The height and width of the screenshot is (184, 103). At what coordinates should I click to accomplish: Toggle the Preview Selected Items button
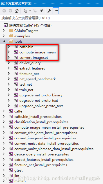click(x=56, y=11)
